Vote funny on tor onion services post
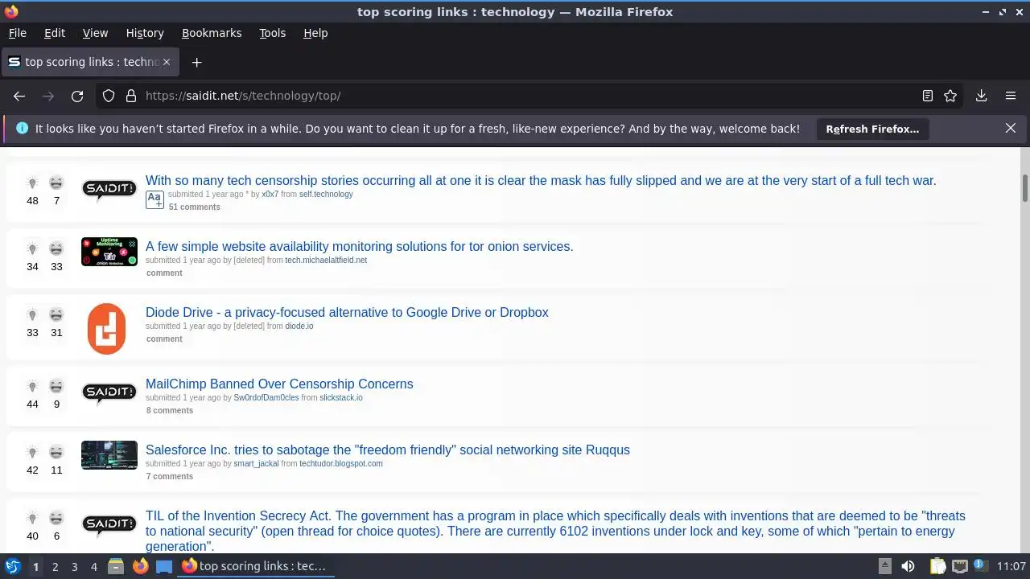This screenshot has height=579, width=1030. [56, 248]
